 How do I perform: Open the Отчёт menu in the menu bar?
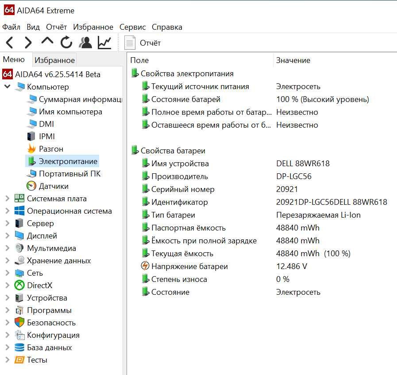(56, 27)
